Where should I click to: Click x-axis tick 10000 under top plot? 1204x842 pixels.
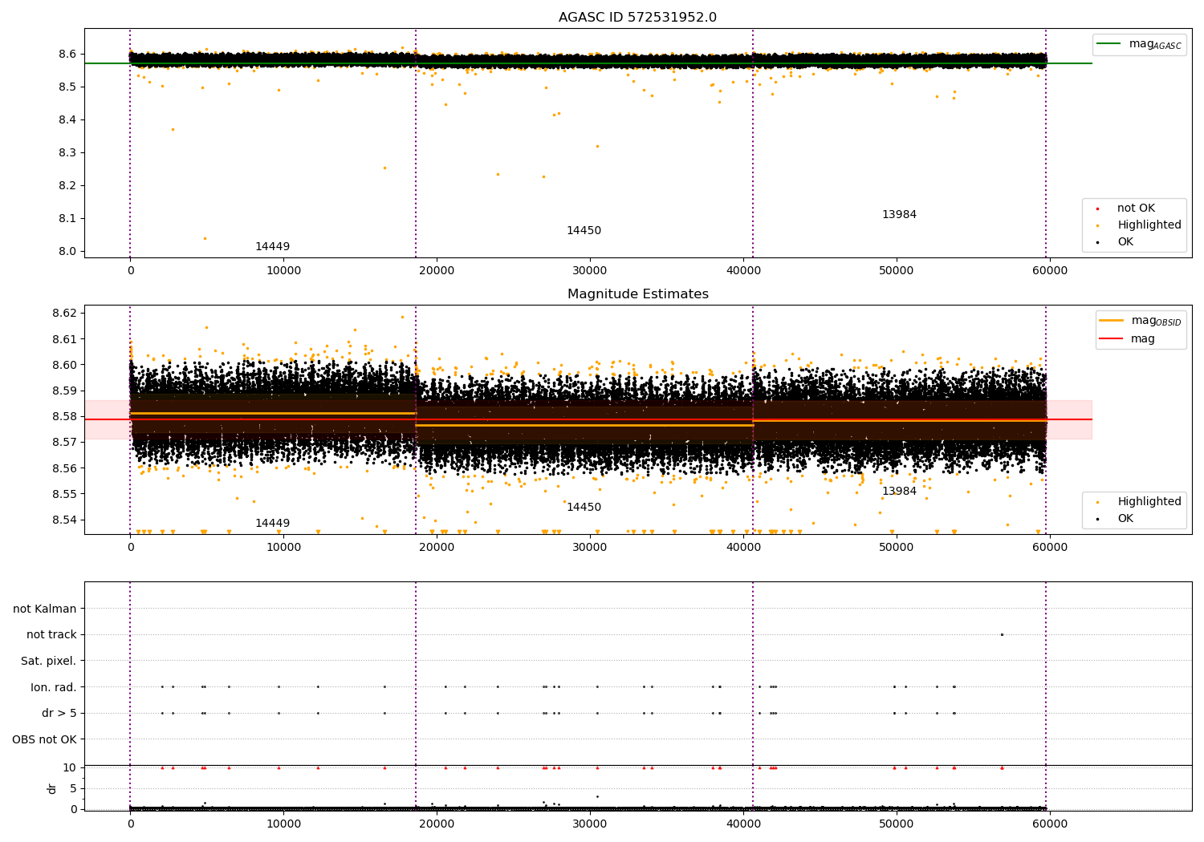(283, 271)
